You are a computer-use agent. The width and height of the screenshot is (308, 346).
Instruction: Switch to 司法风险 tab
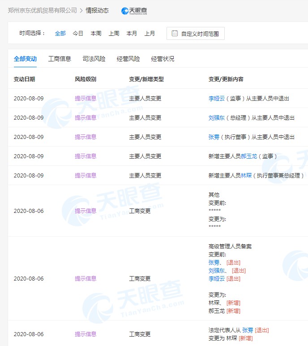click(x=94, y=59)
